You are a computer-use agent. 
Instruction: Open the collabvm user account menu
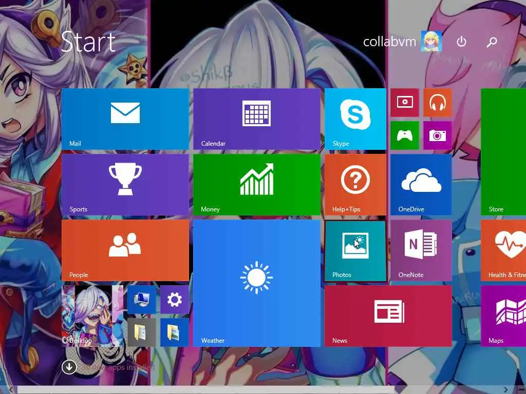point(402,42)
